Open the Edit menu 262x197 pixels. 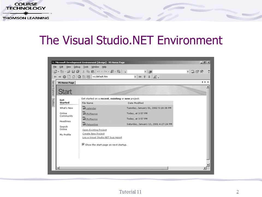(x=61, y=67)
